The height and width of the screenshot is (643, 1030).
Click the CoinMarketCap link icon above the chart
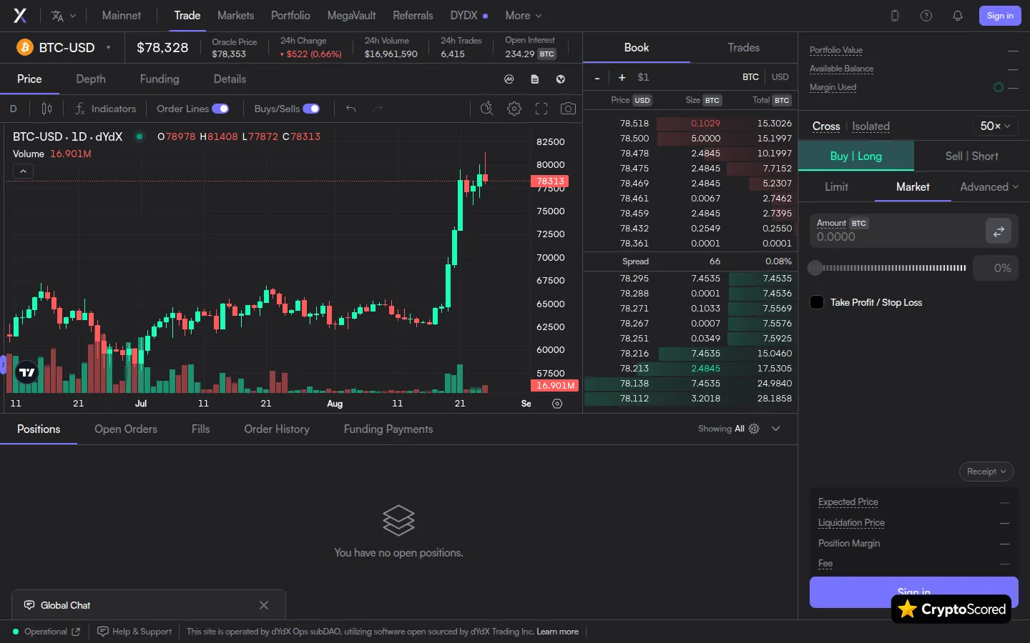point(509,79)
